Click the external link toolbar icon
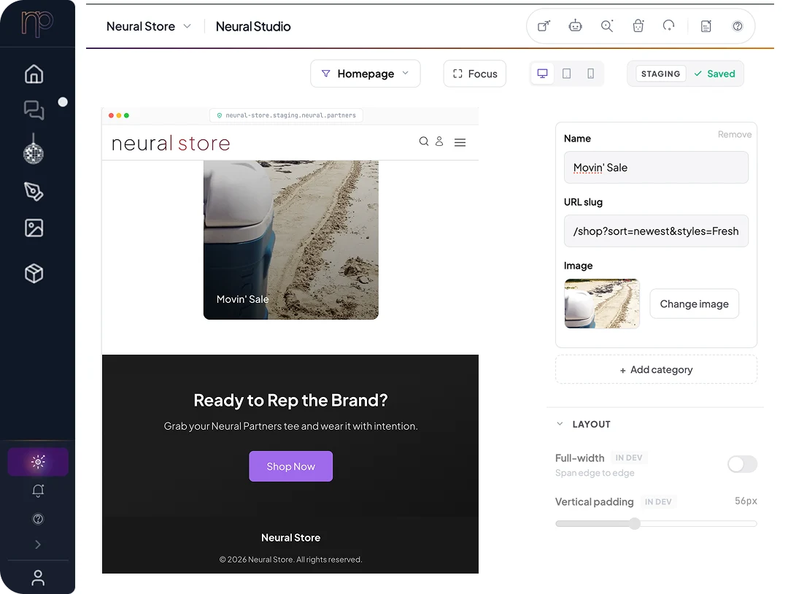 click(544, 26)
